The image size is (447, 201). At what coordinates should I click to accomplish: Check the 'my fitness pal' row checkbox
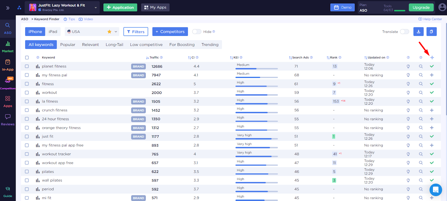coord(27,75)
